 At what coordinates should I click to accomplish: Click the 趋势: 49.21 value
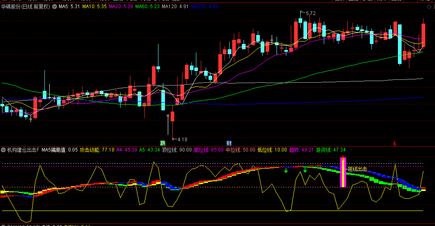coord(301,150)
